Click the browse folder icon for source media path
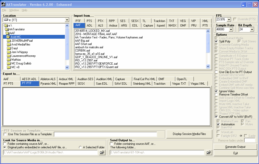 (x=102, y=152)
